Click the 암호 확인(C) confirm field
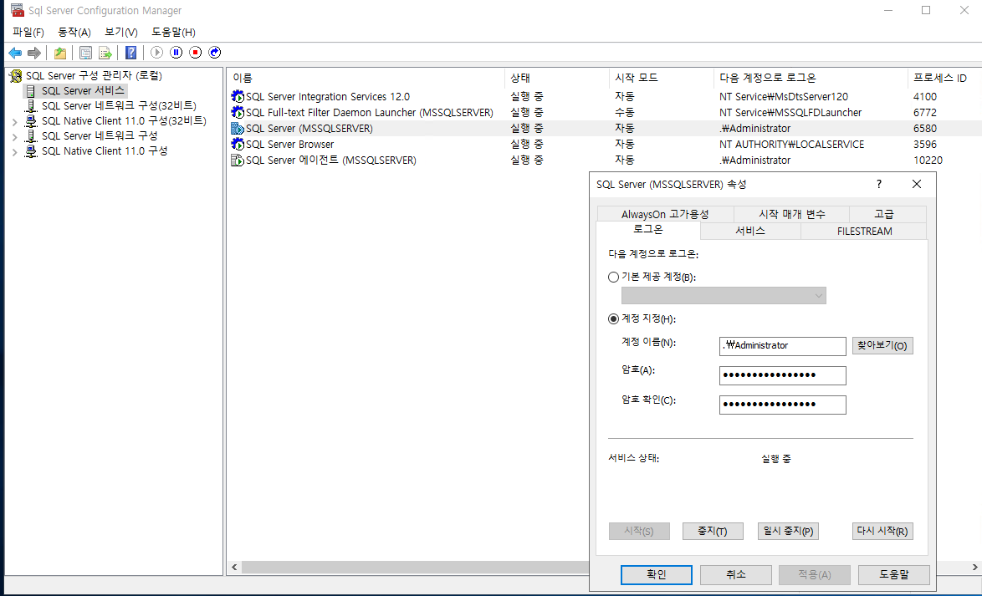982x596 pixels. pyautogui.click(x=782, y=405)
